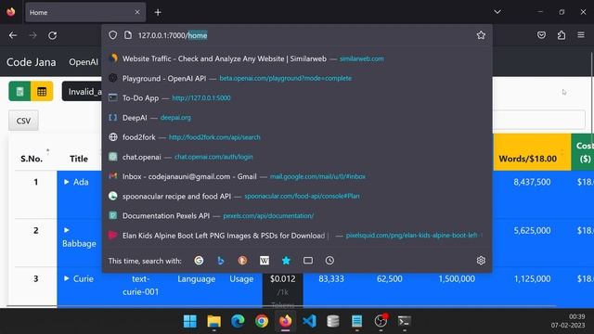The image size is (594, 334).
Task: Click the yellow table grid icon button
Action: [x=42, y=91]
